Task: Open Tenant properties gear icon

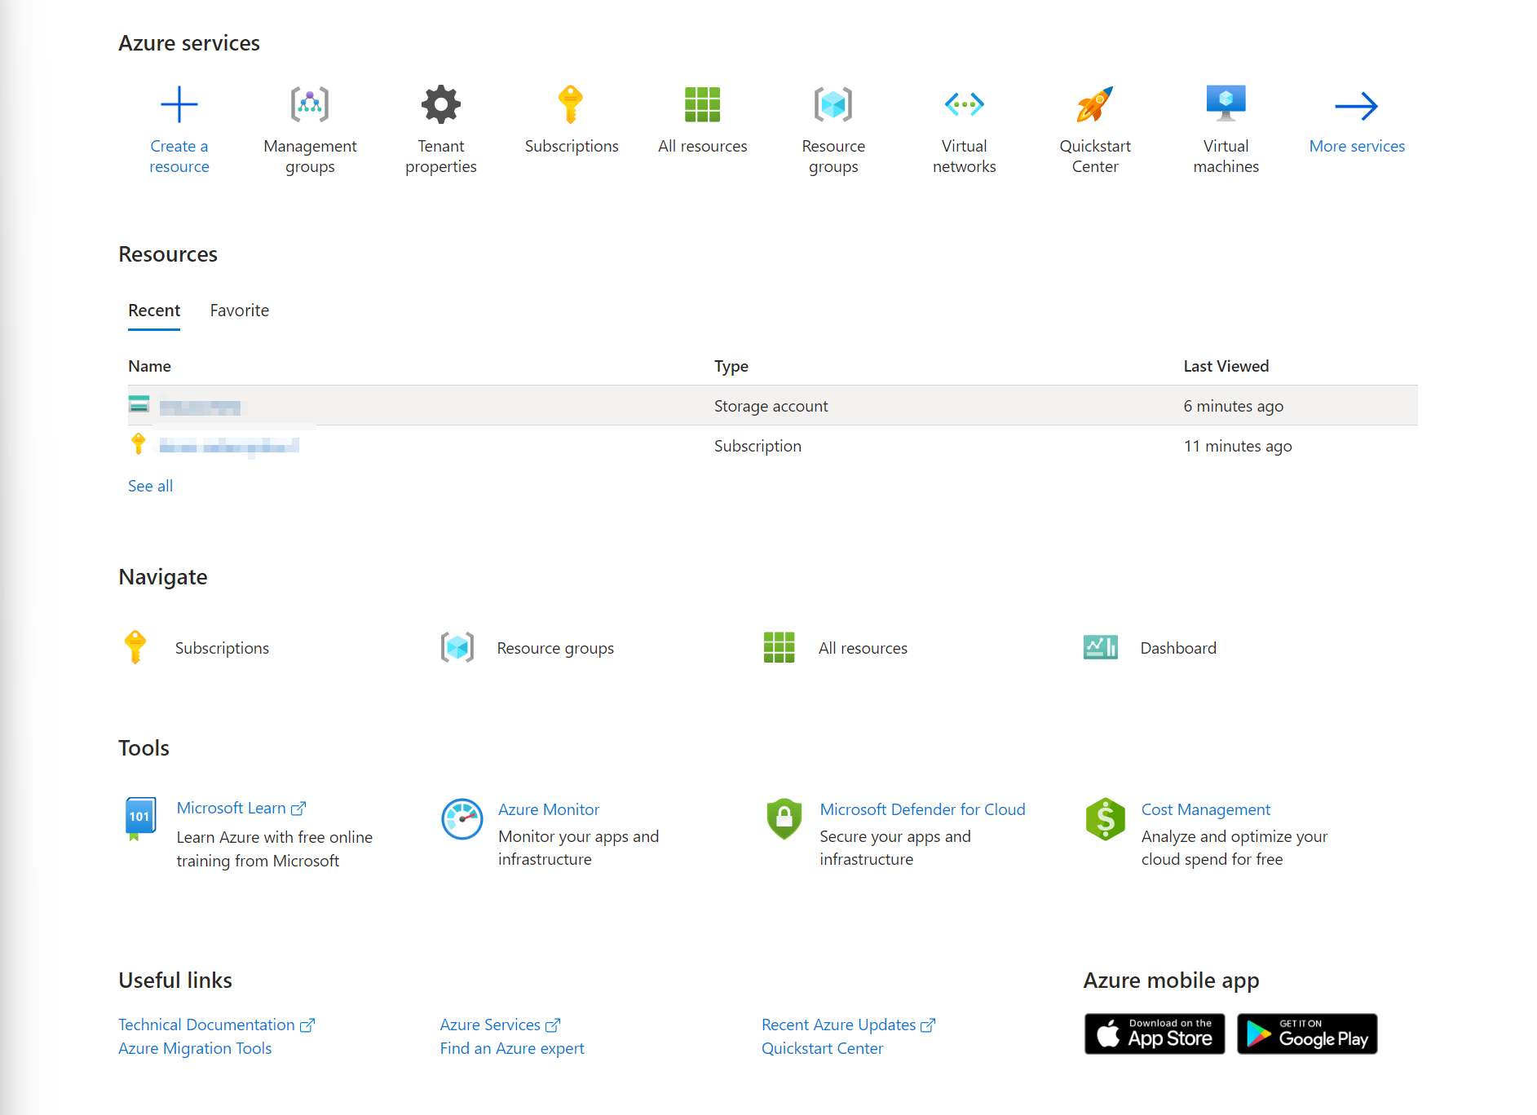Action: click(440, 105)
